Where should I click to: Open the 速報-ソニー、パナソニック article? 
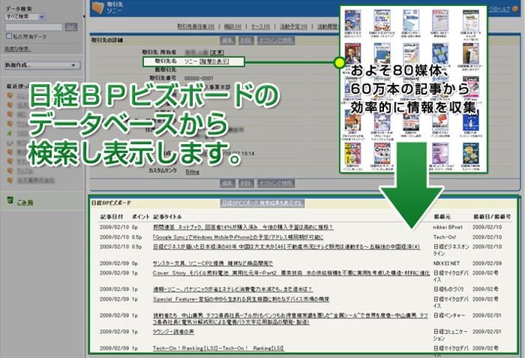coord(233,289)
